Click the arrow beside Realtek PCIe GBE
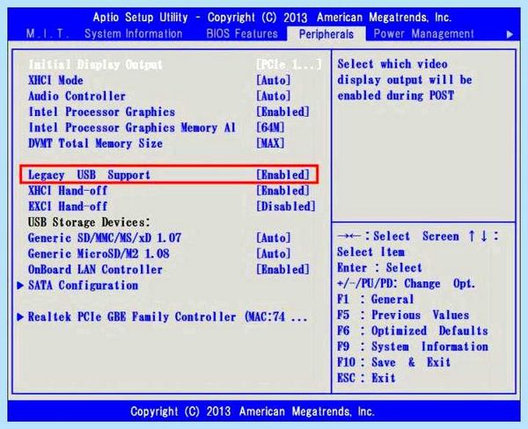Image resolution: width=528 pixels, height=429 pixels. (20, 317)
